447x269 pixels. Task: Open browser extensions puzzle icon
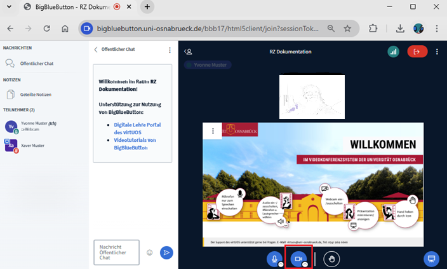373,29
